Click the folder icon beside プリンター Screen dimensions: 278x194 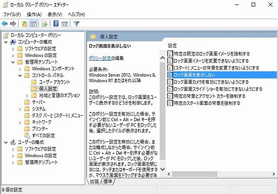(x=27, y=129)
